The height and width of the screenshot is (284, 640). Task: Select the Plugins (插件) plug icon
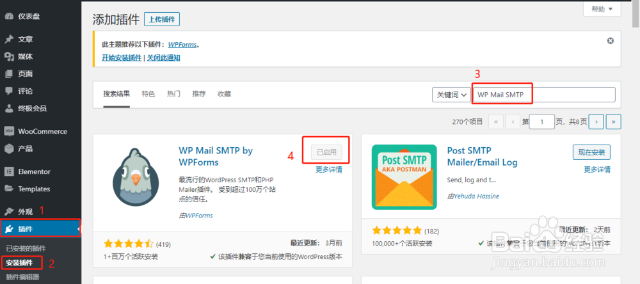[x=8, y=230]
